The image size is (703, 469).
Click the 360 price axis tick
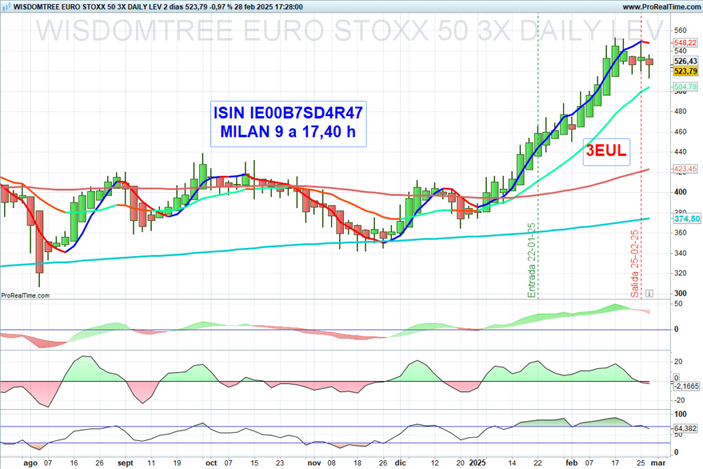click(x=680, y=233)
